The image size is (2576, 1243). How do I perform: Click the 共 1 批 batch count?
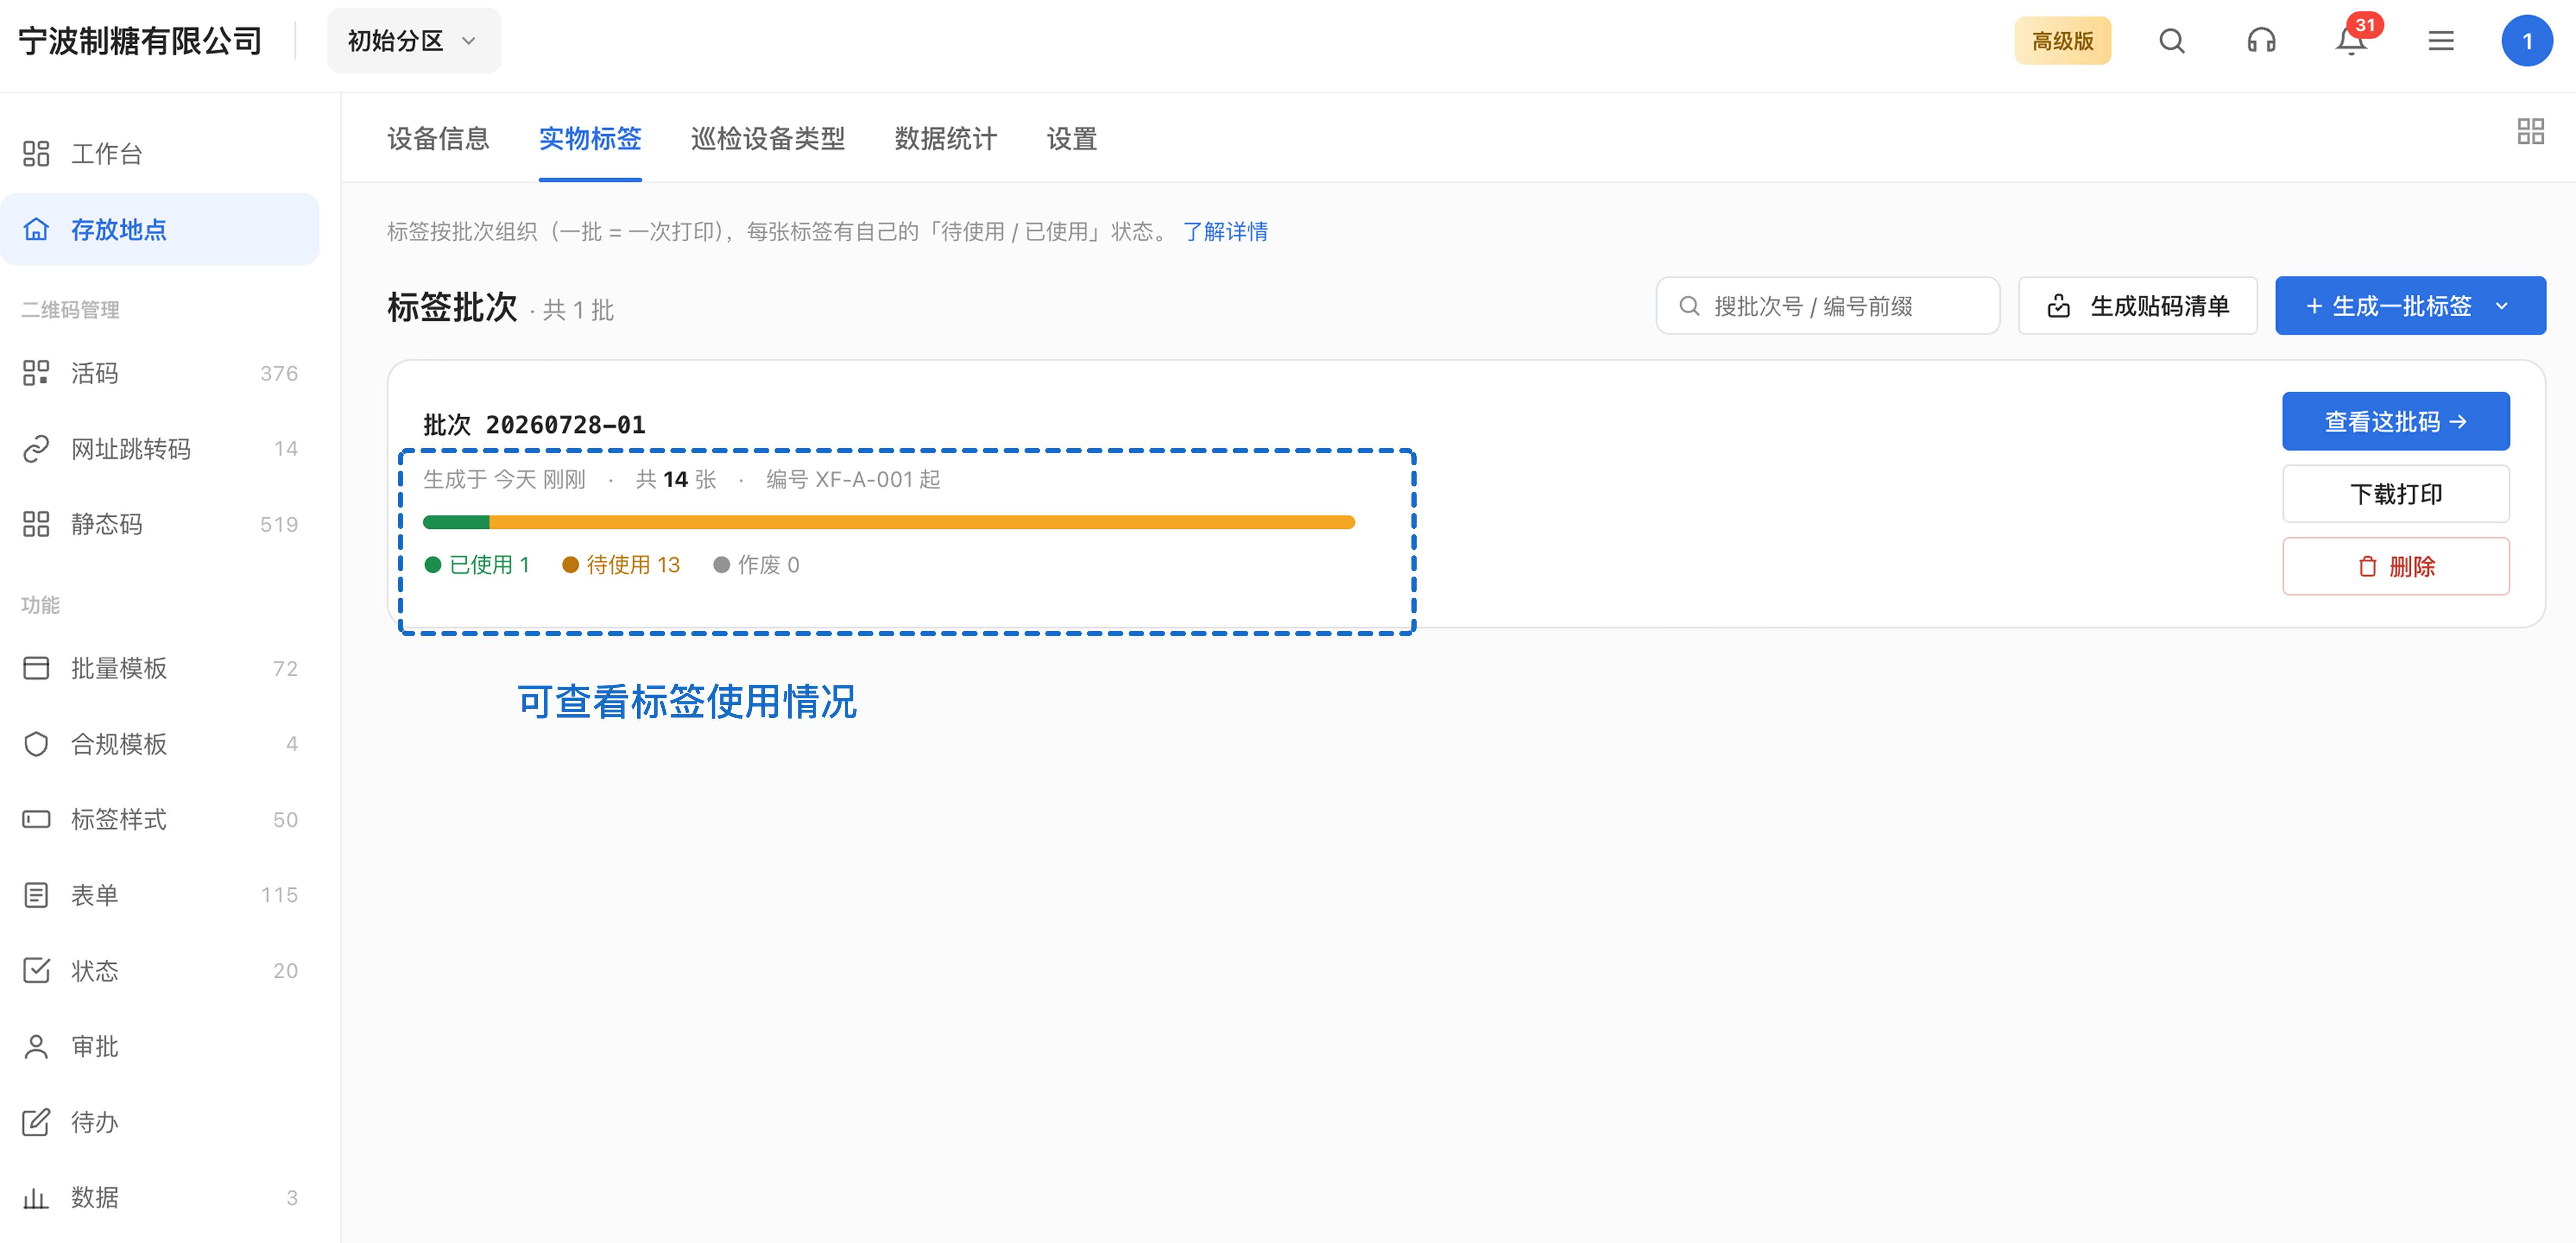pyautogui.click(x=578, y=310)
